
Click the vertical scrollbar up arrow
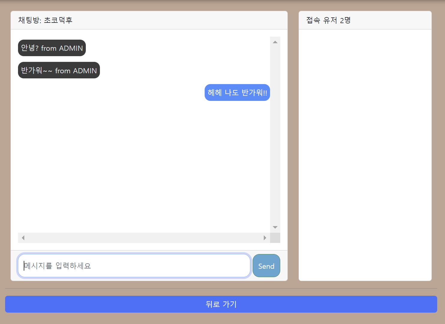[x=275, y=42]
